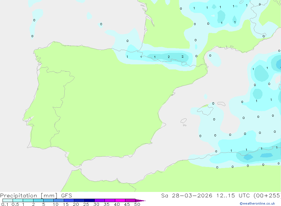This screenshot has height=206, width=281.
Task: Click the 30–35 mm purple swatch
Action: tap(100, 200)
